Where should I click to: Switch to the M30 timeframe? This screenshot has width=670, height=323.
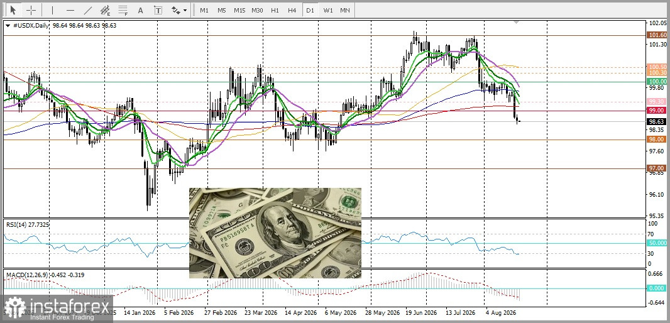pyautogui.click(x=257, y=10)
